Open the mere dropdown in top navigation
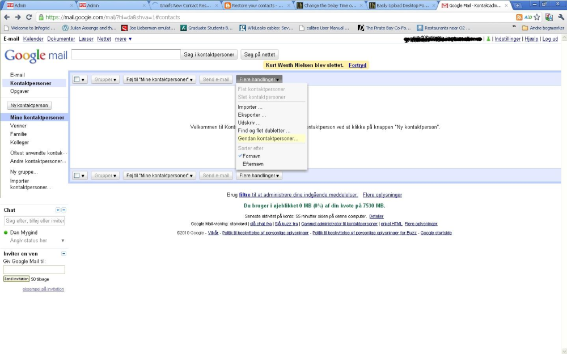Screen dimensions: 567x354 [123, 39]
